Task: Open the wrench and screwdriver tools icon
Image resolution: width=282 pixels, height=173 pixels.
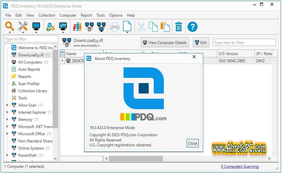Action: 23,26
